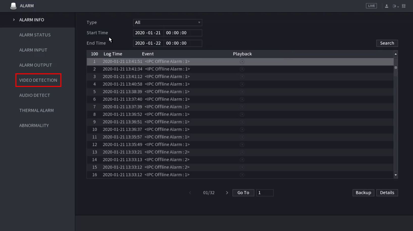This screenshot has width=413, height=231.
Task: Click the Backup button
Action: (363, 193)
